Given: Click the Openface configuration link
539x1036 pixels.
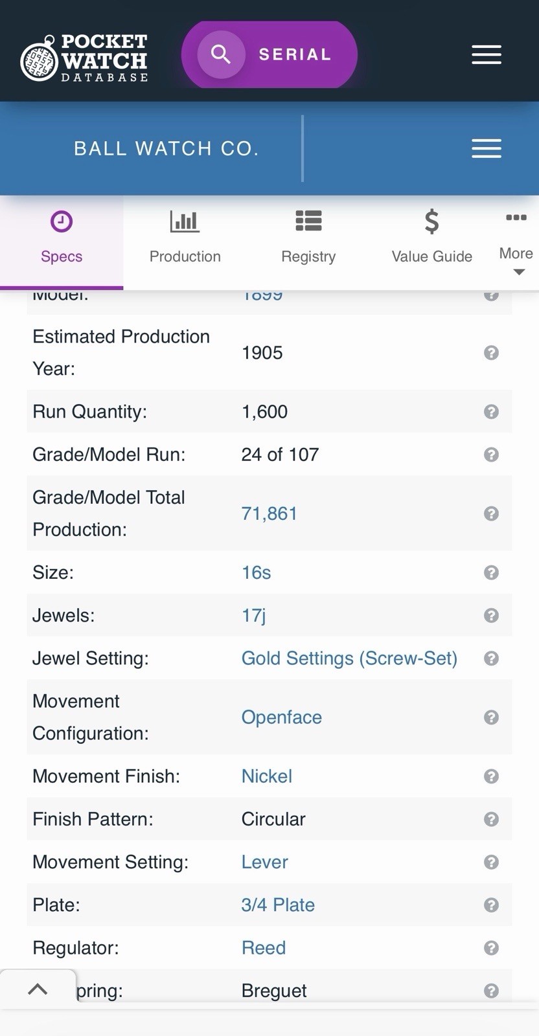Looking at the screenshot, I should tap(281, 717).
